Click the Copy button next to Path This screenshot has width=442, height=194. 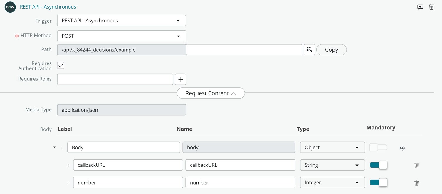coord(331,50)
